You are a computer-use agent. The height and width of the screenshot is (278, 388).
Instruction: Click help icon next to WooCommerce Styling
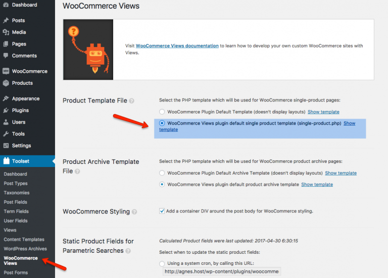point(134,212)
